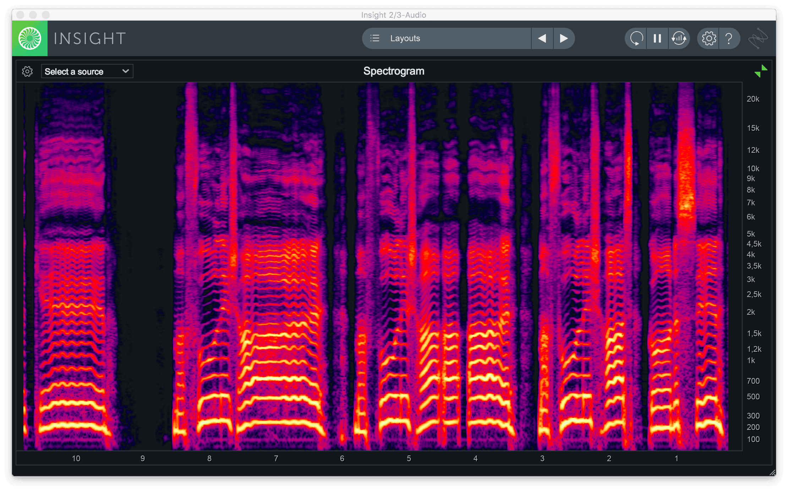Click the INSIGHT product name text
Image resolution: width=788 pixels, height=491 pixels.
[x=90, y=38]
